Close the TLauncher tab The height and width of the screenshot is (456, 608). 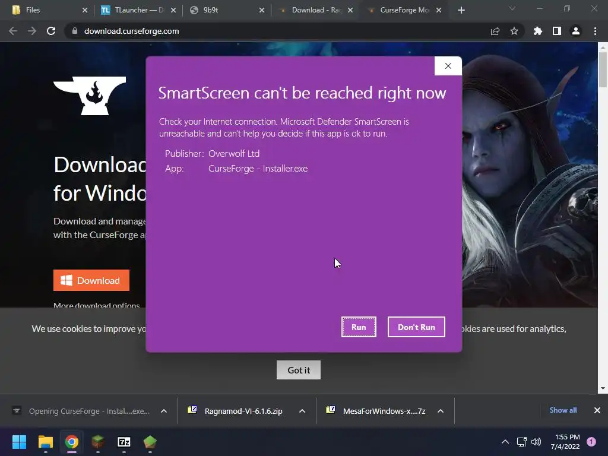(173, 10)
